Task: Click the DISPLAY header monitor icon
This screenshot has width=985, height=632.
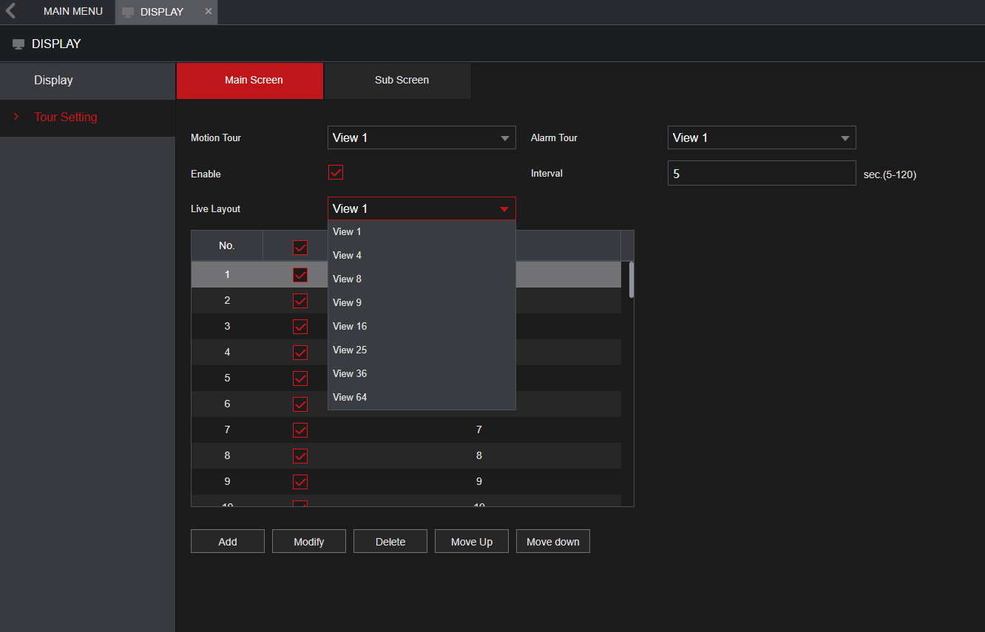Action: click(x=18, y=44)
